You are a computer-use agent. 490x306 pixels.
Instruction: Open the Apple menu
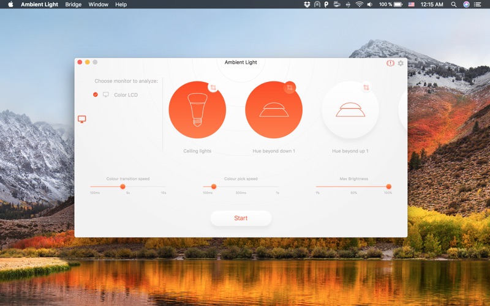click(10, 4)
